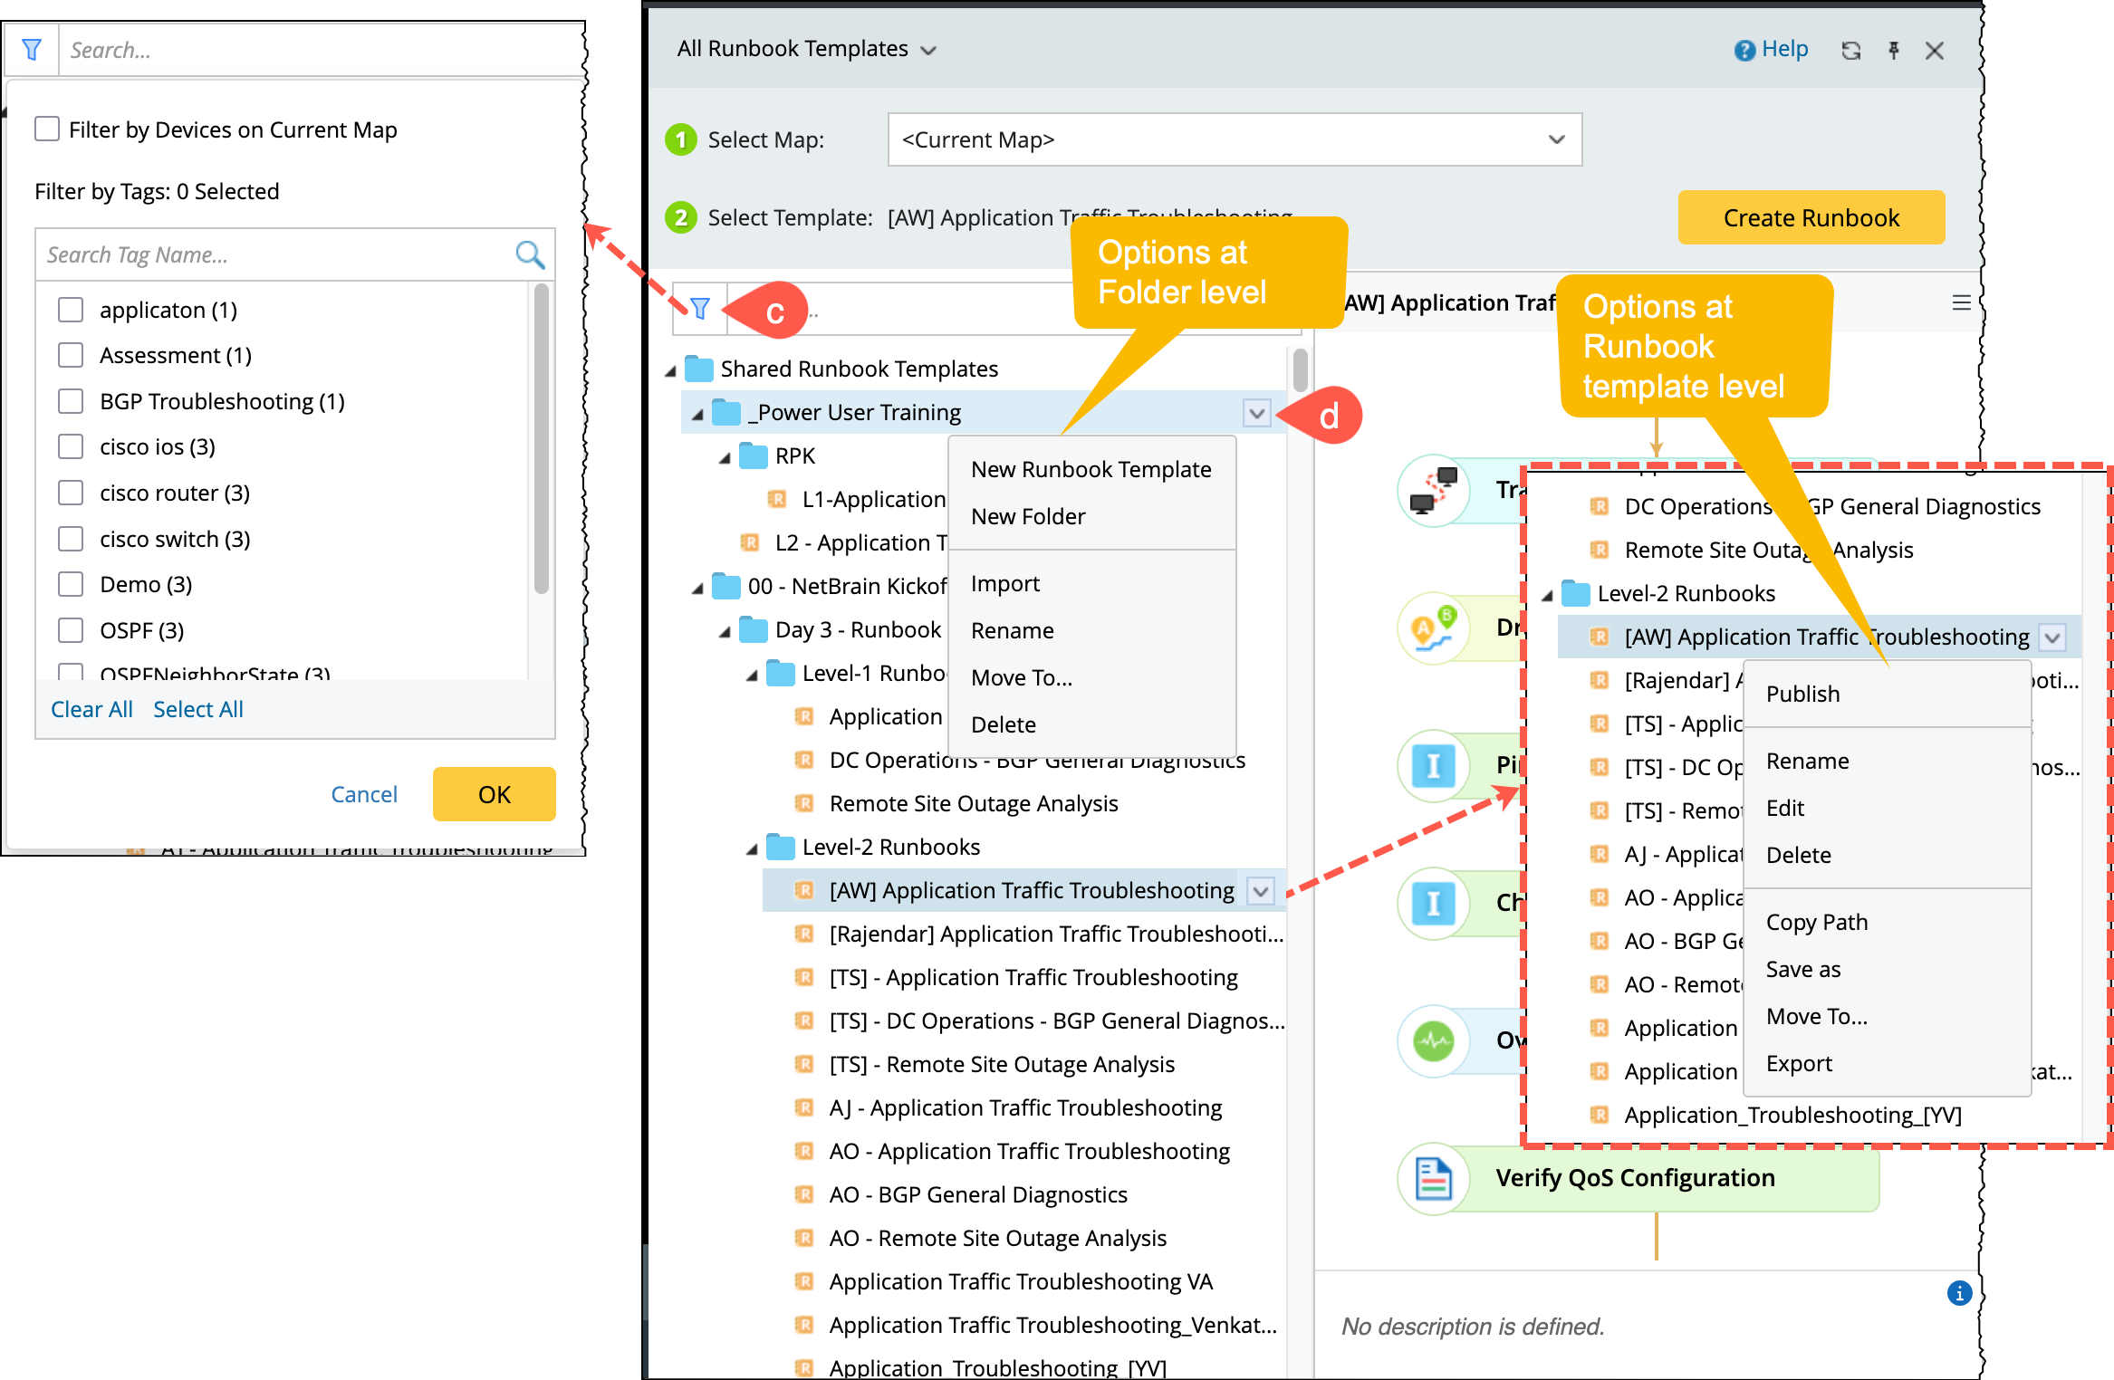Open the Select Map dropdown
The height and width of the screenshot is (1380, 2114).
1234,139
